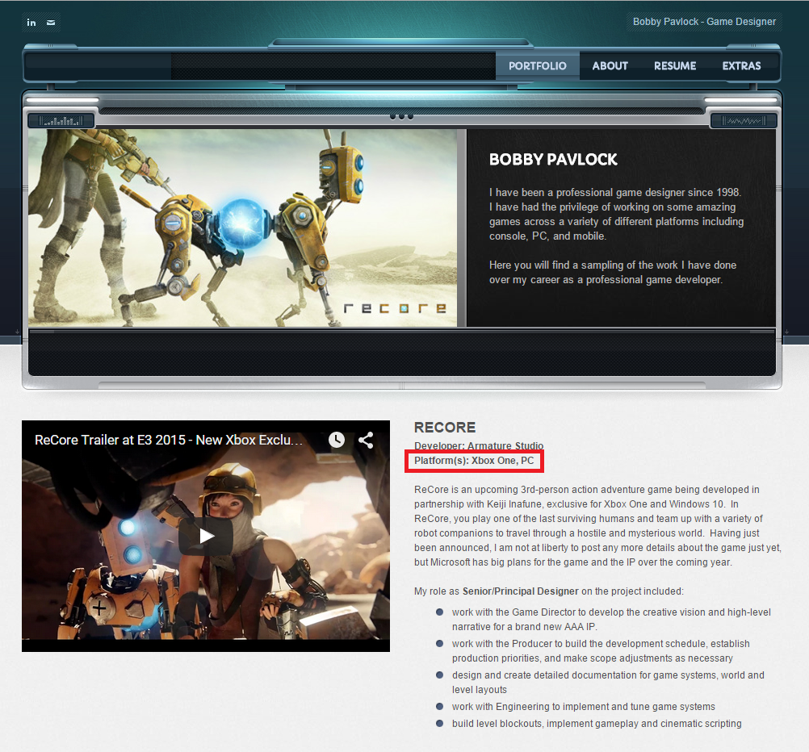Select the middle carousel dot above the banner
The image size is (809, 752).
point(401,115)
